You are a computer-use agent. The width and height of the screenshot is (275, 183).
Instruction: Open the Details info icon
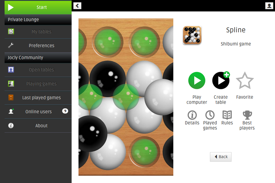[192, 115]
